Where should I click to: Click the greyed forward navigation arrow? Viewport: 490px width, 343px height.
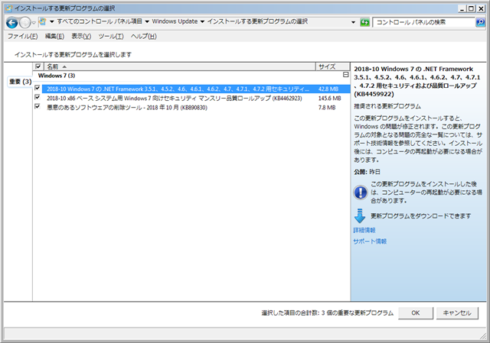click(x=24, y=22)
